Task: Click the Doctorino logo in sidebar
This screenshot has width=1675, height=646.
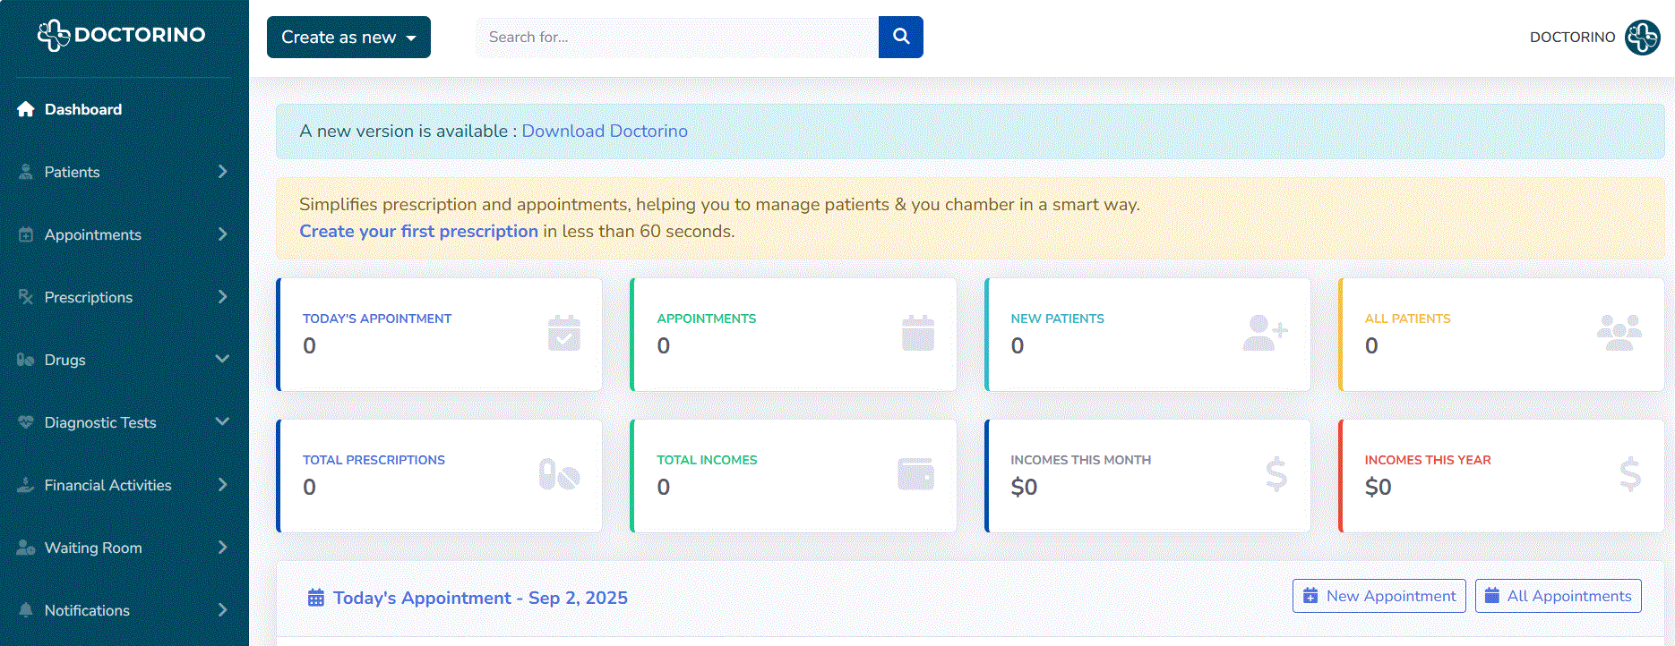Action: 122,35
